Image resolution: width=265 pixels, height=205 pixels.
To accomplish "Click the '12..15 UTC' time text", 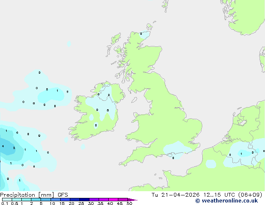I will (219, 195).
